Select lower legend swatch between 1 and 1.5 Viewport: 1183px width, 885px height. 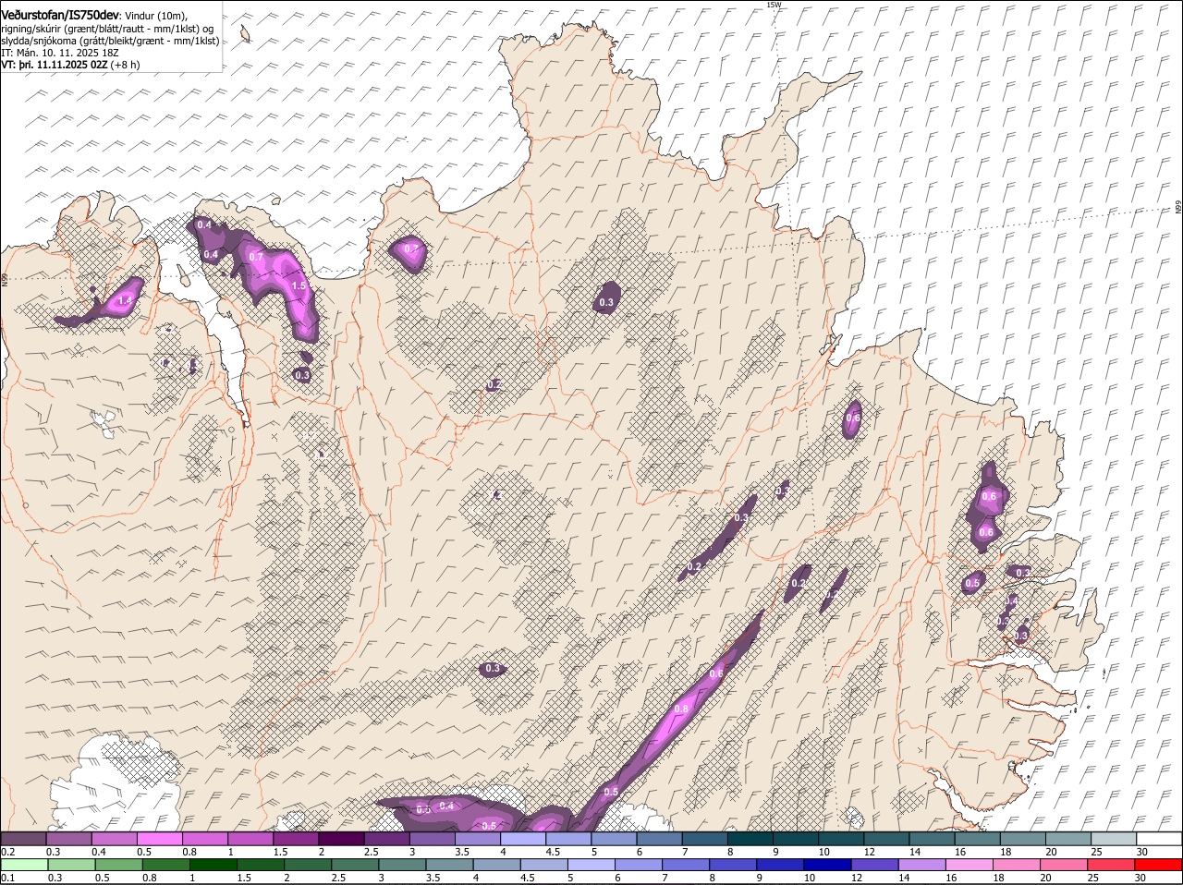coord(212,865)
